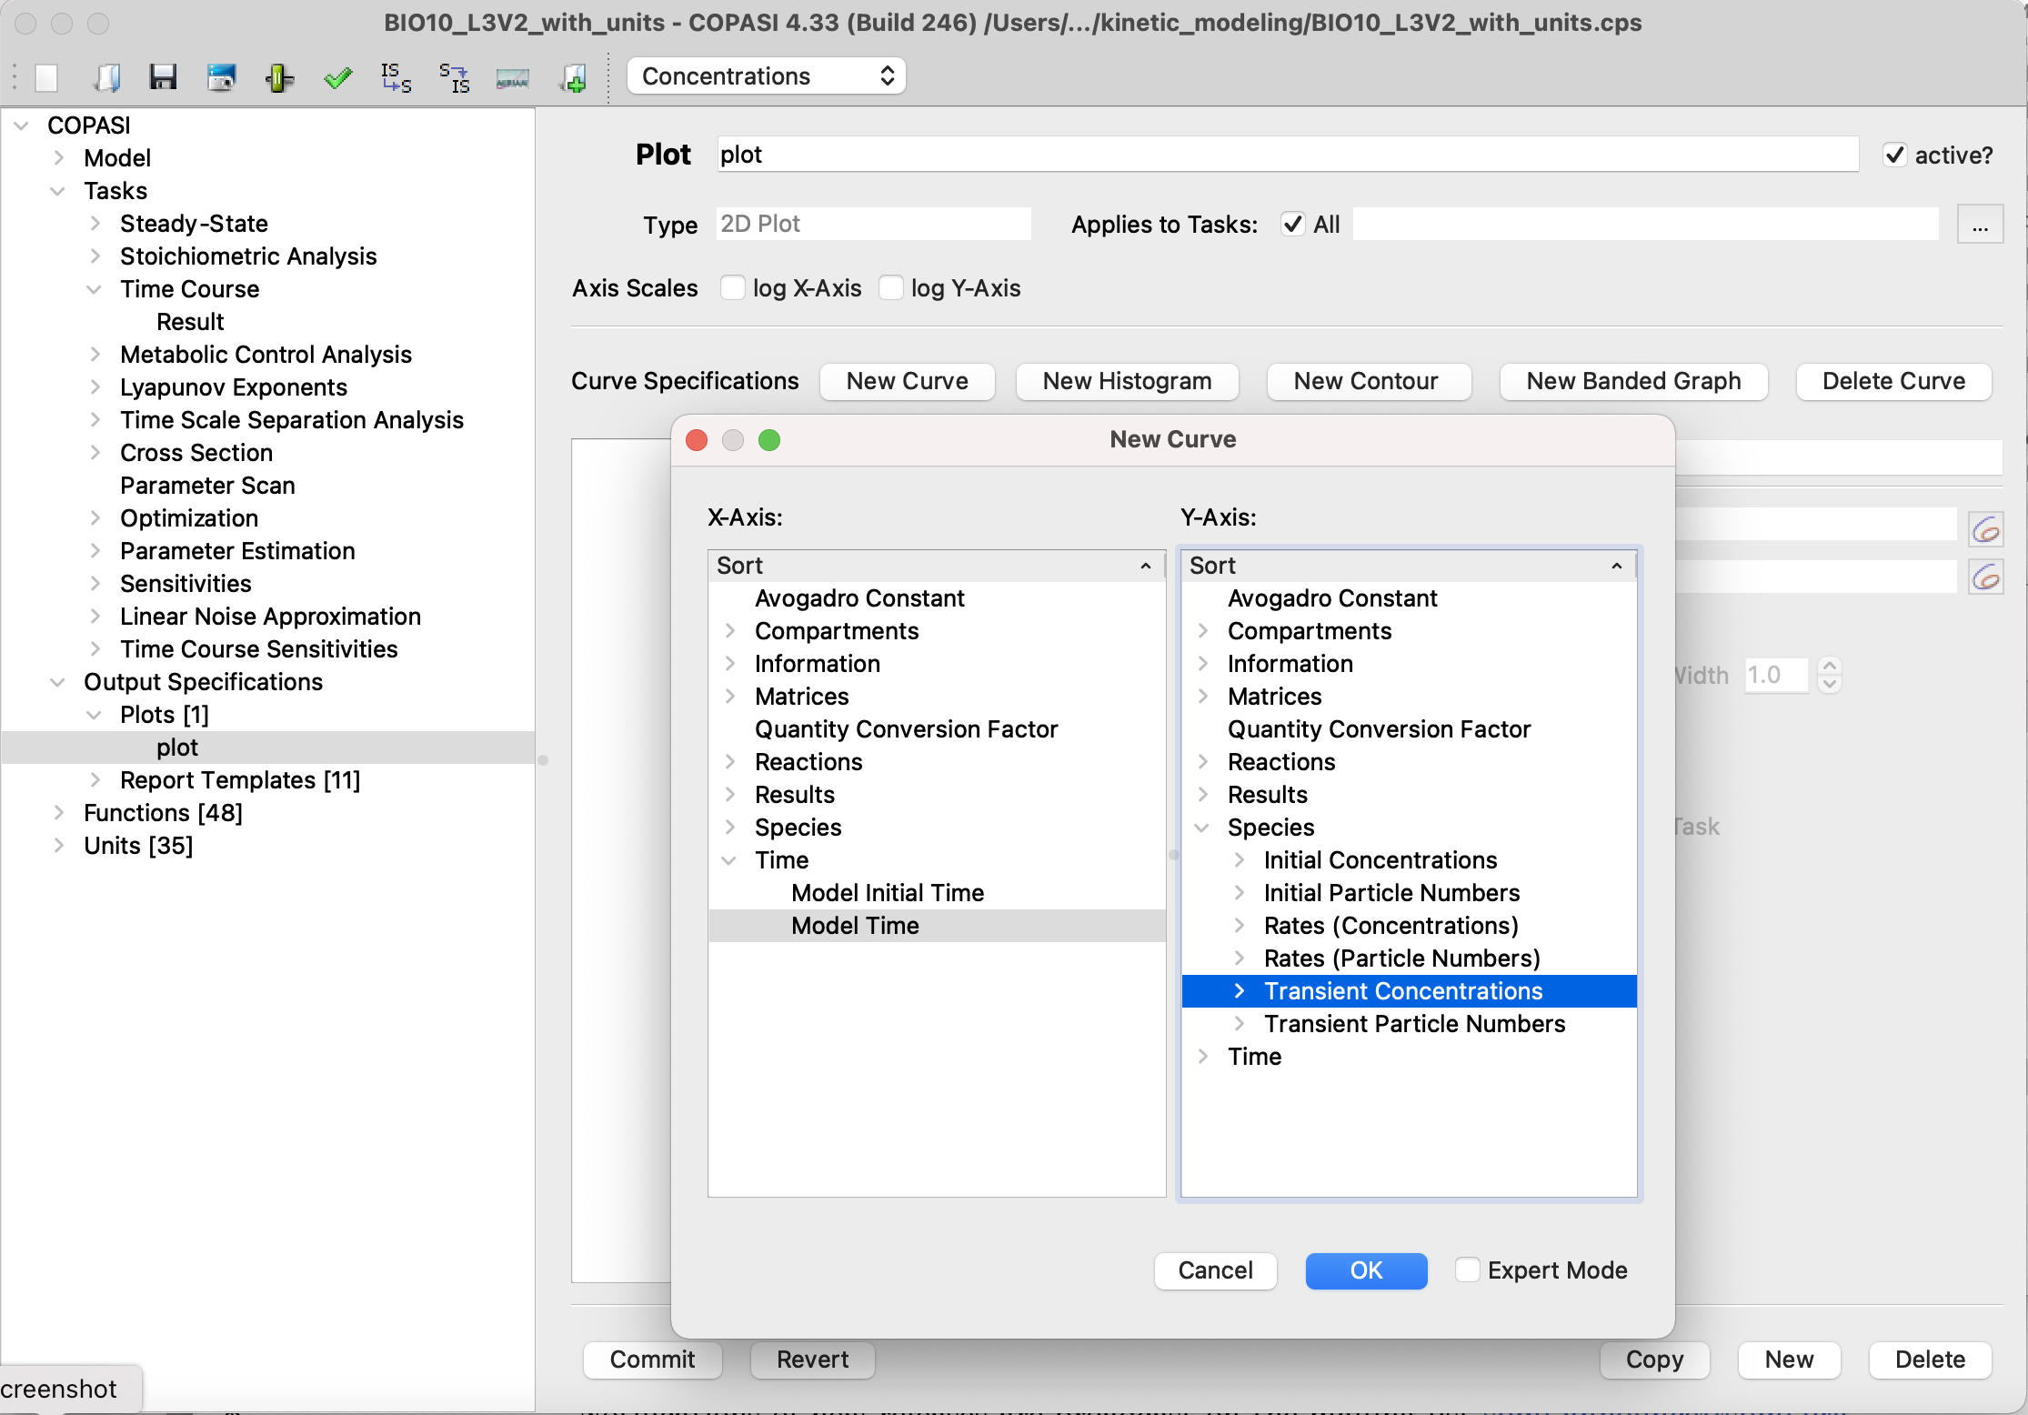Collapse Time node in X-Axis list

(x=729, y=860)
